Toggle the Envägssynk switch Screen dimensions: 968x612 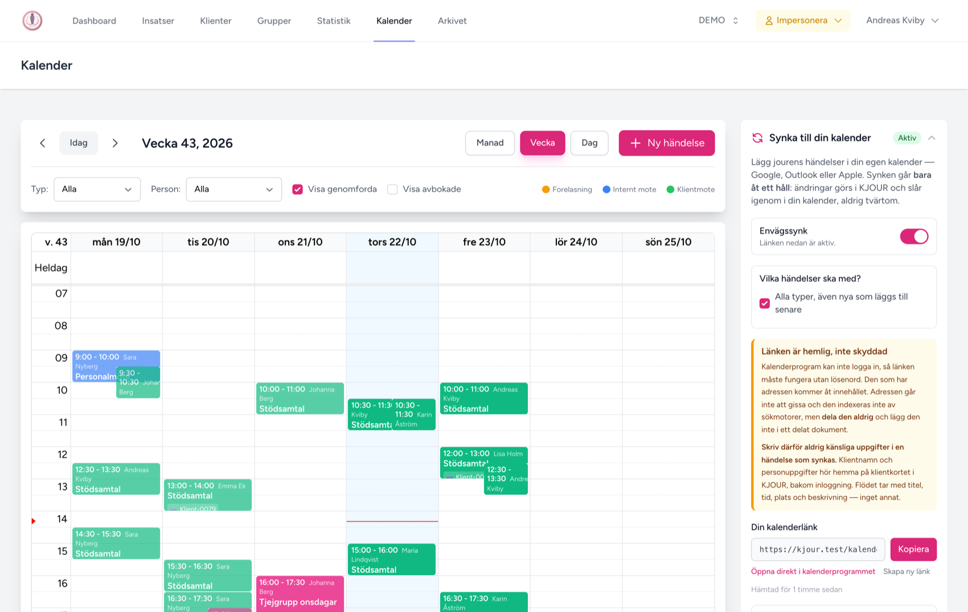click(914, 236)
